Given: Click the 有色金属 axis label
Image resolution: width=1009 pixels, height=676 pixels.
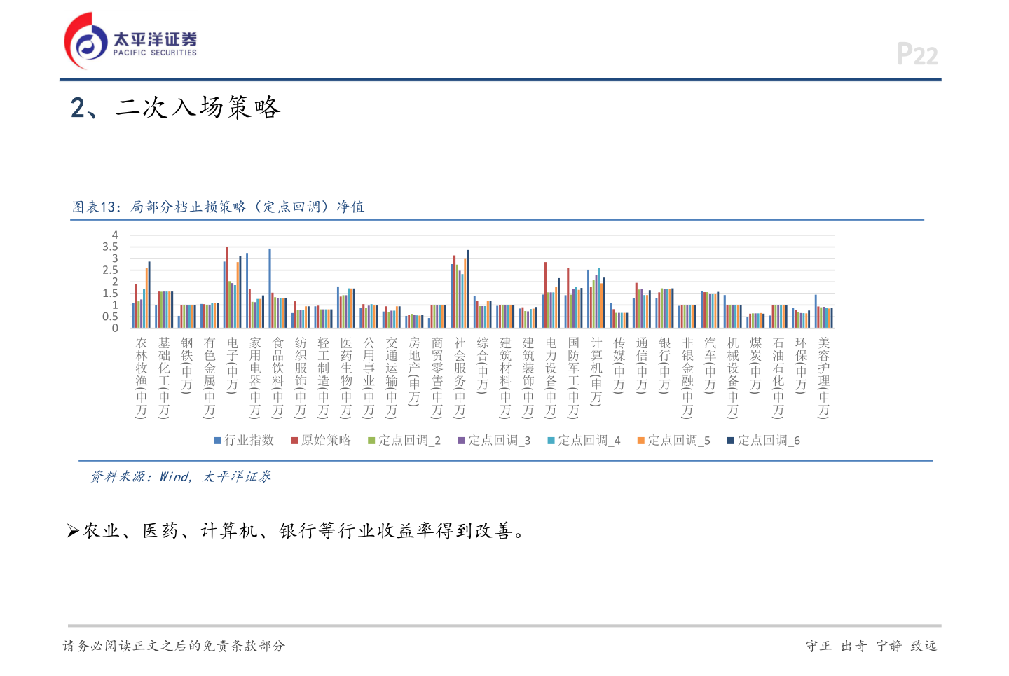Looking at the screenshot, I should pos(210,378).
